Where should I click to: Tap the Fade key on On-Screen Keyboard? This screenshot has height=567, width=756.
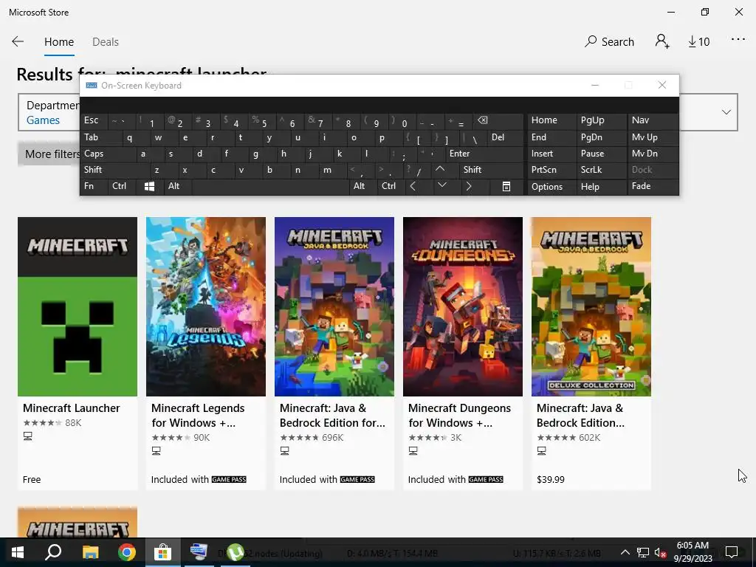653,186
